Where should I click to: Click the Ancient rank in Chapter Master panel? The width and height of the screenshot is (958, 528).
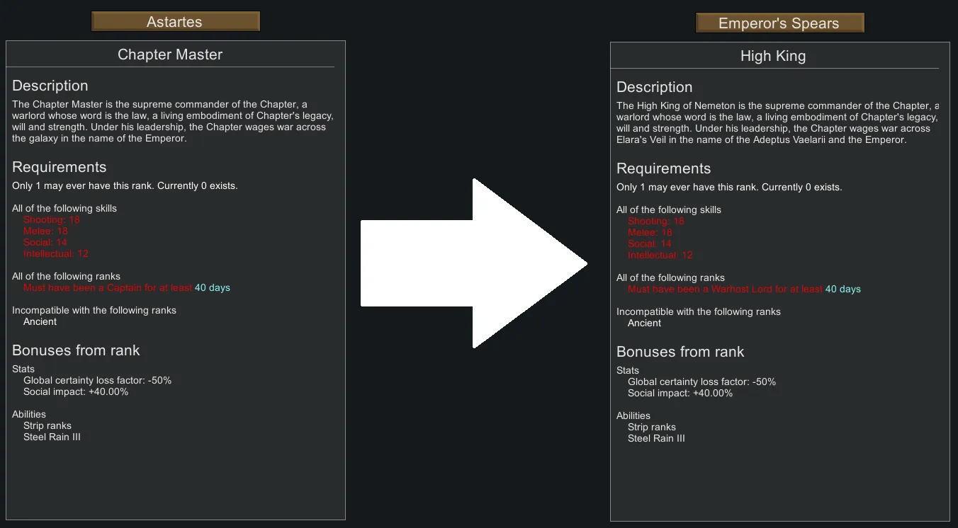pos(40,321)
